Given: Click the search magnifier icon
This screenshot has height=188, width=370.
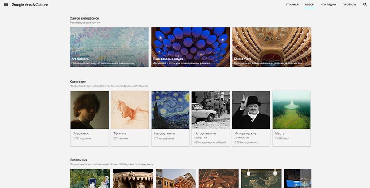Looking at the screenshot, I should (365, 4).
